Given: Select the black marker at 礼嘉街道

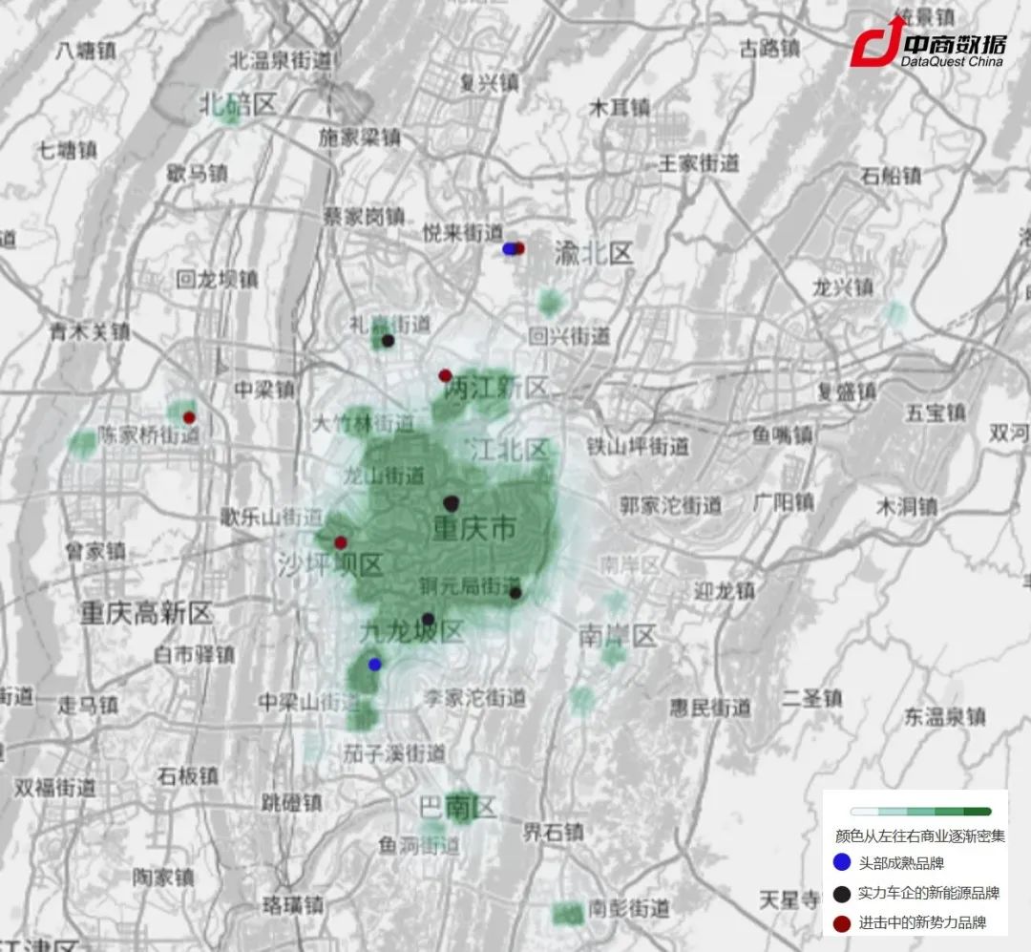Looking at the screenshot, I should [x=388, y=340].
